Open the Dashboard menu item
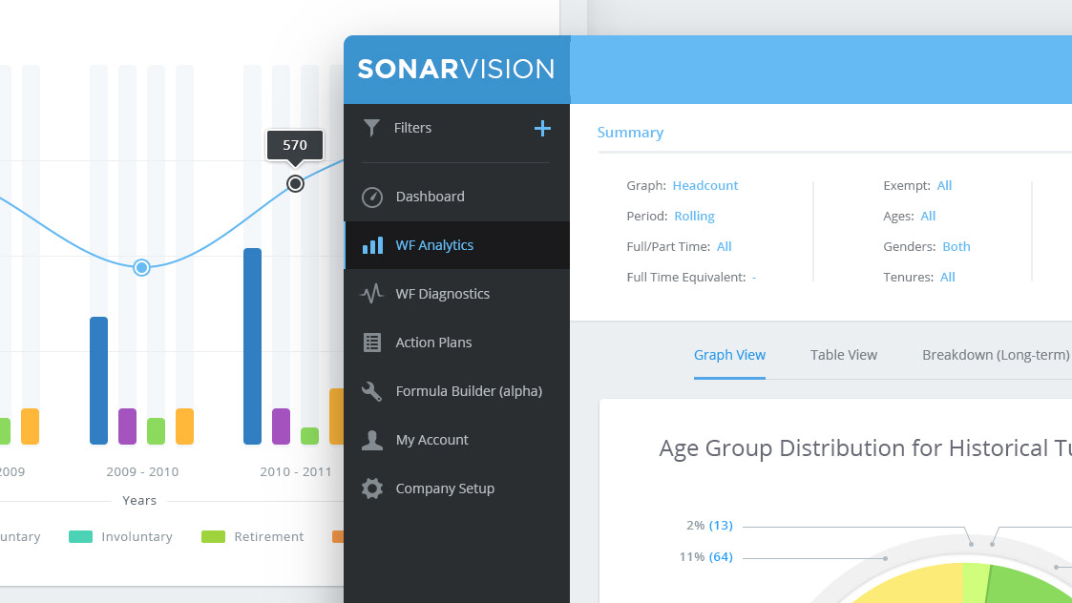This screenshot has width=1072, height=603. (456, 197)
